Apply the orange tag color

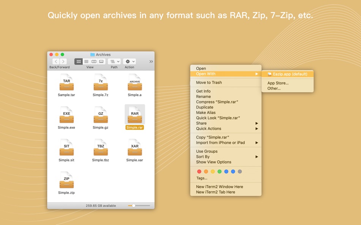[206, 172]
